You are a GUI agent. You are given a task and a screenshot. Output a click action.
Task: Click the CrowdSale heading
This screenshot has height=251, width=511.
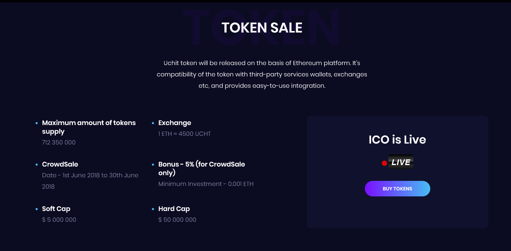pos(60,164)
